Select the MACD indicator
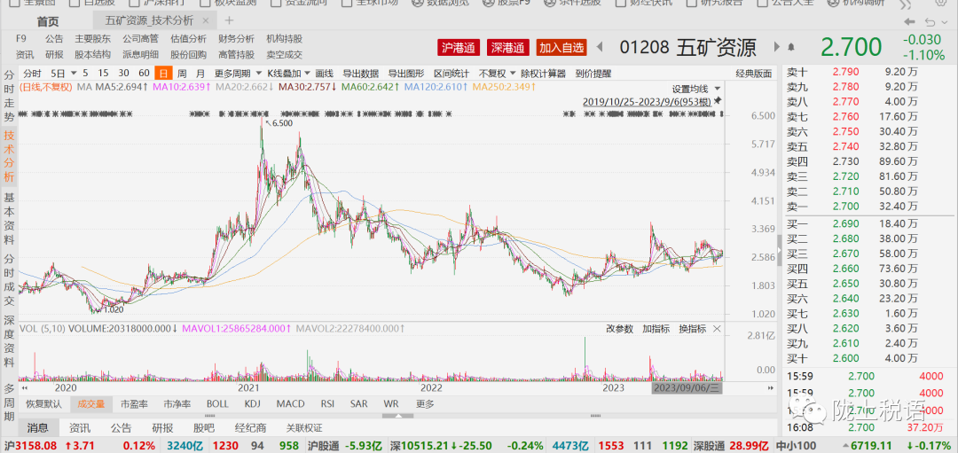This screenshot has width=958, height=453. coord(290,403)
